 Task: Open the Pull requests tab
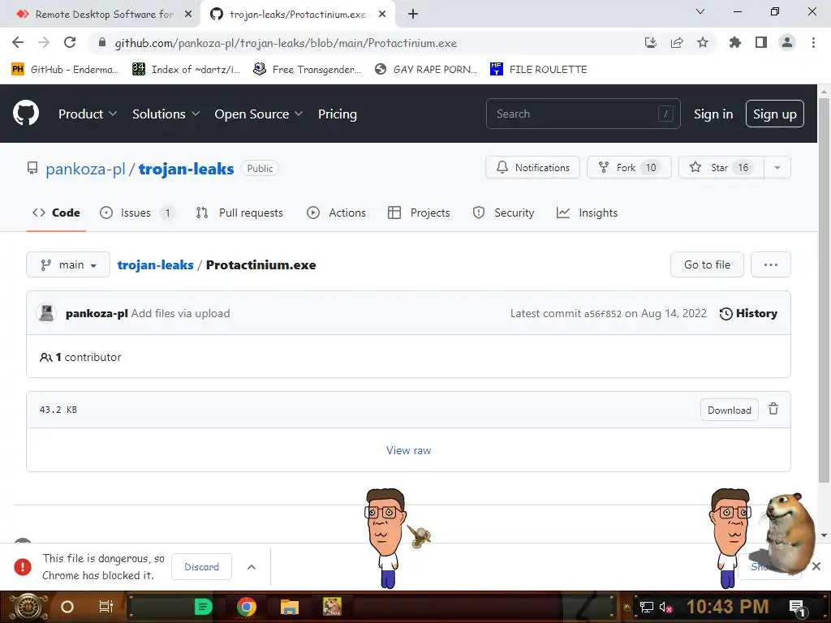click(239, 213)
